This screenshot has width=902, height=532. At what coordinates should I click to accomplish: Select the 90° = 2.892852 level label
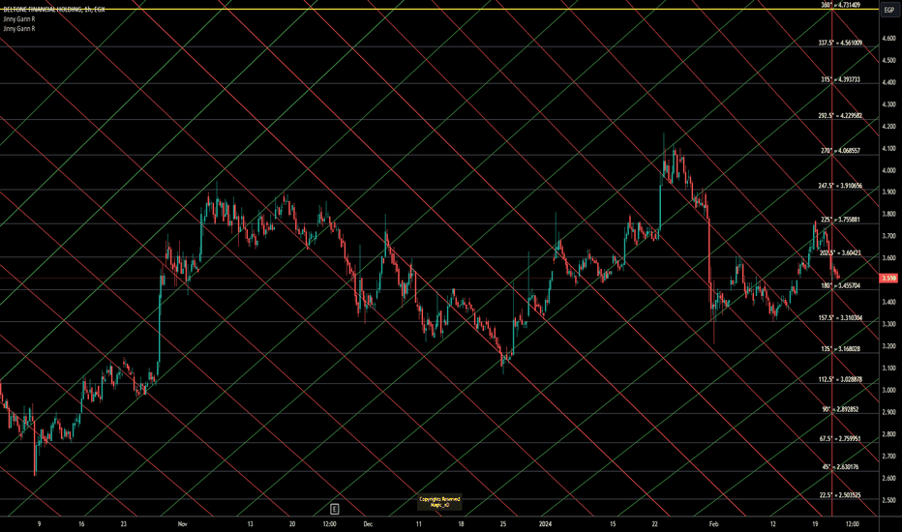pos(840,409)
